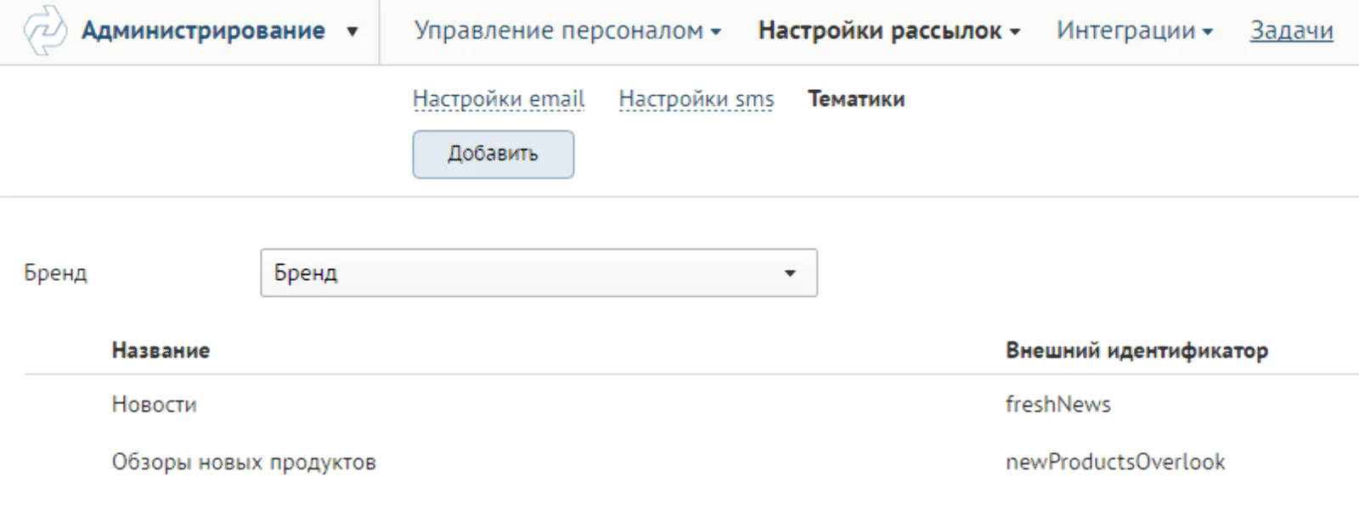
Task: Switch to Настройки email tab
Action: coord(499,99)
